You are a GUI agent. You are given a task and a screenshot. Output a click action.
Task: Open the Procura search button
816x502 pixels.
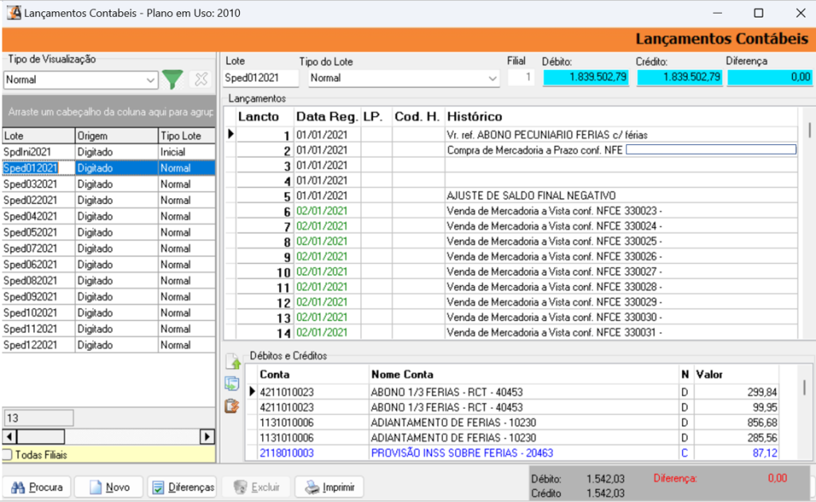pyautogui.click(x=37, y=488)
